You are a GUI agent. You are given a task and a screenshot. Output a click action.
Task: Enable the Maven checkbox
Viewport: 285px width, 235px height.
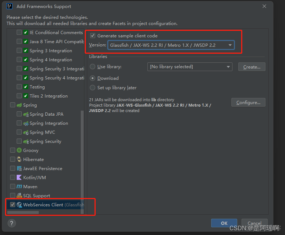click(x=13, y=186)
